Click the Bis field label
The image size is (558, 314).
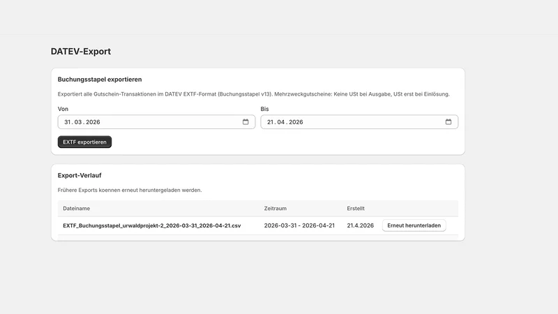click(264, 109)
